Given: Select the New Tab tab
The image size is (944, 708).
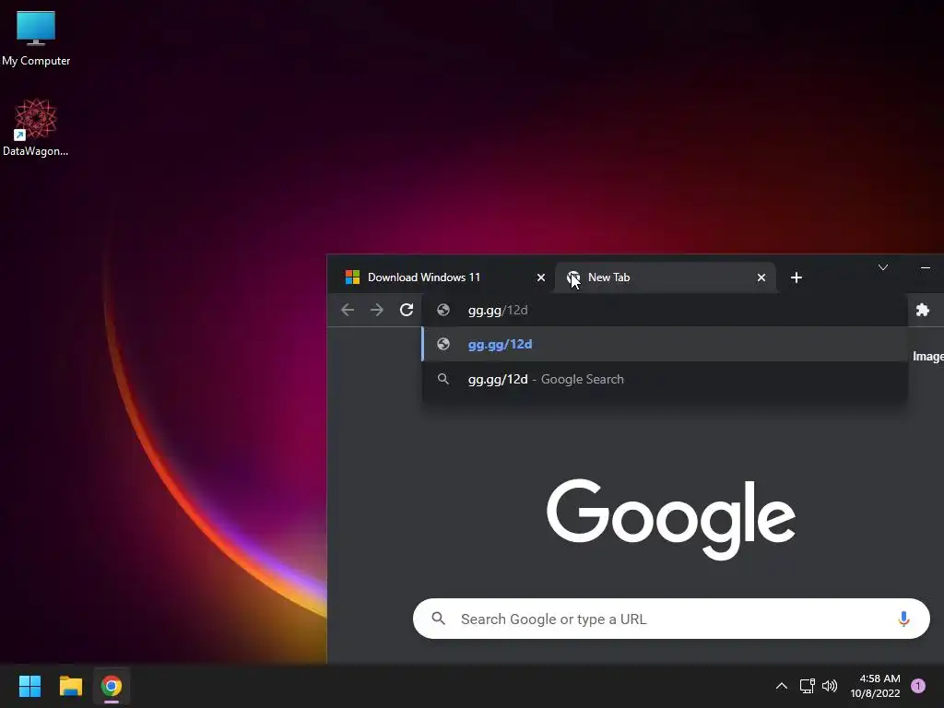Looking at the screenshot, I should click(x=666, y=277).
